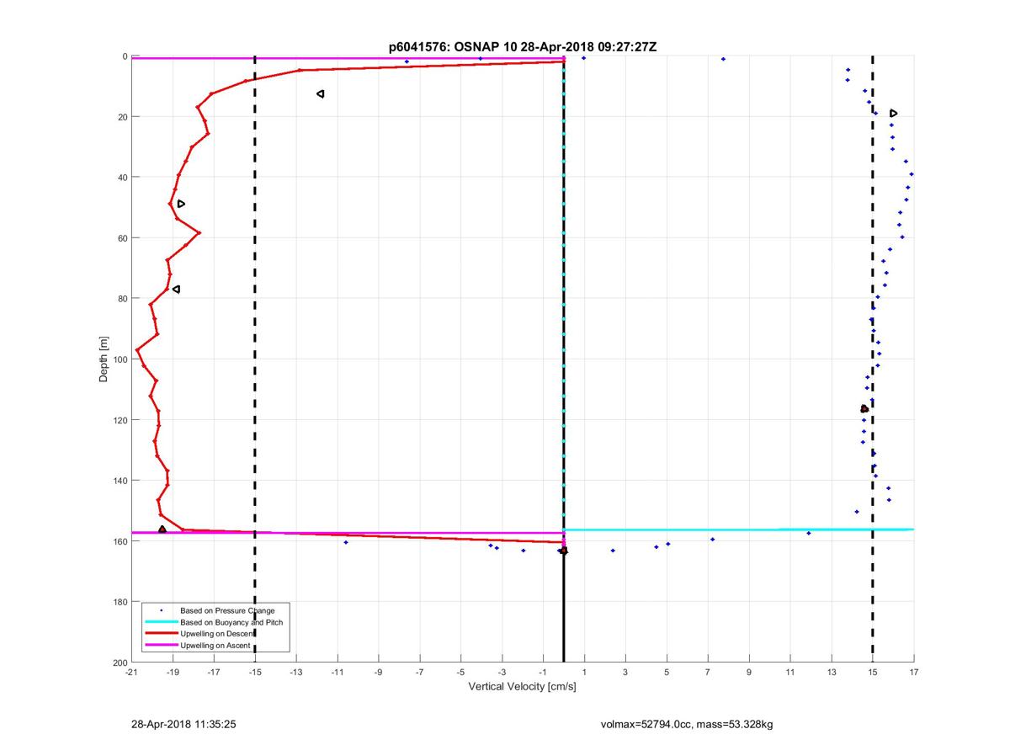Viewport: 1010px width, 745px height.
Task: Click the x-axis tick label '-19'
Action: 173,673
